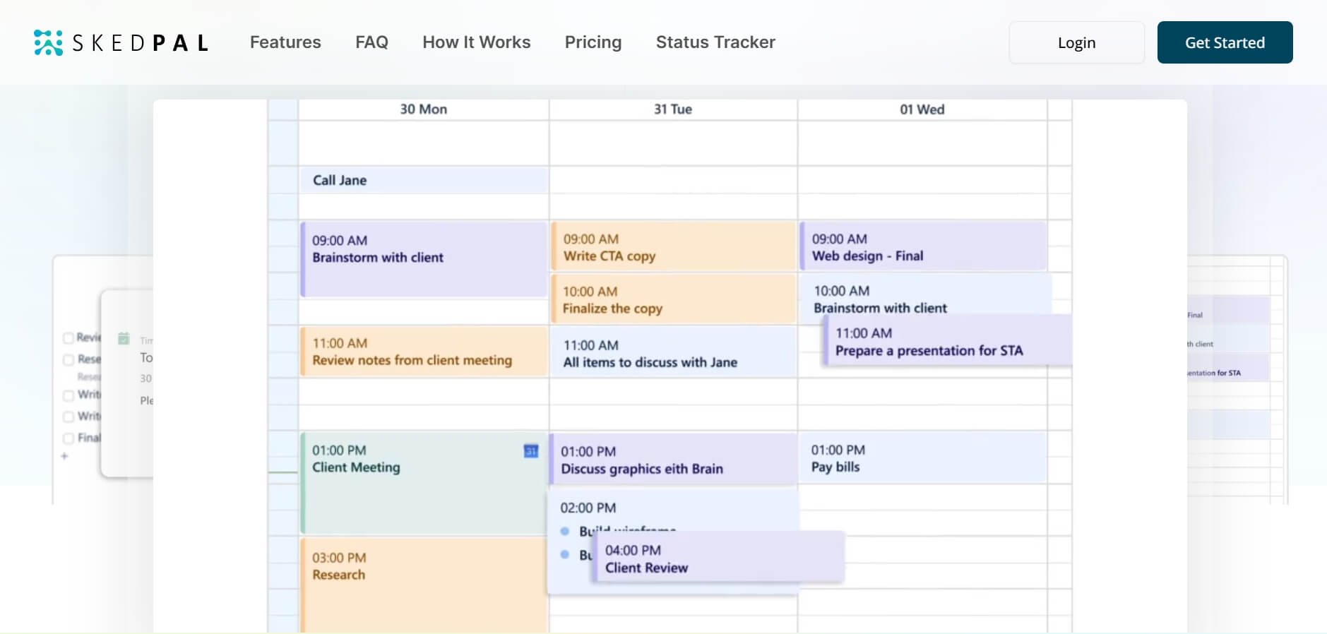
Task: Select All items to discuss with Jane
Action: click(674, 352)
